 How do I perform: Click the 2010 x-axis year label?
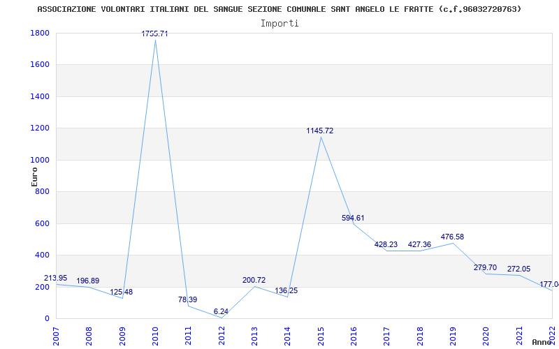tap(155, 336)
